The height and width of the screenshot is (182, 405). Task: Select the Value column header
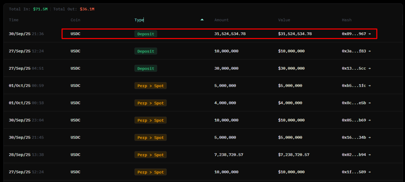pos(284,20)
